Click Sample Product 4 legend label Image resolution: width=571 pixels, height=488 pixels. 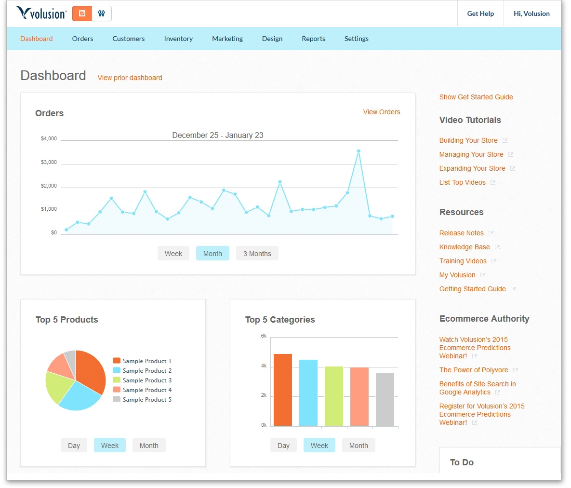147,390
